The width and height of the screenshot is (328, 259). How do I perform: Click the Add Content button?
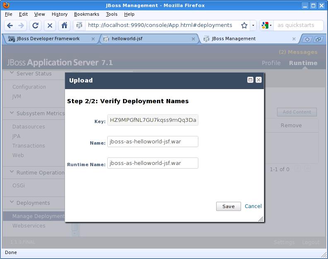(x=297, y=112)
